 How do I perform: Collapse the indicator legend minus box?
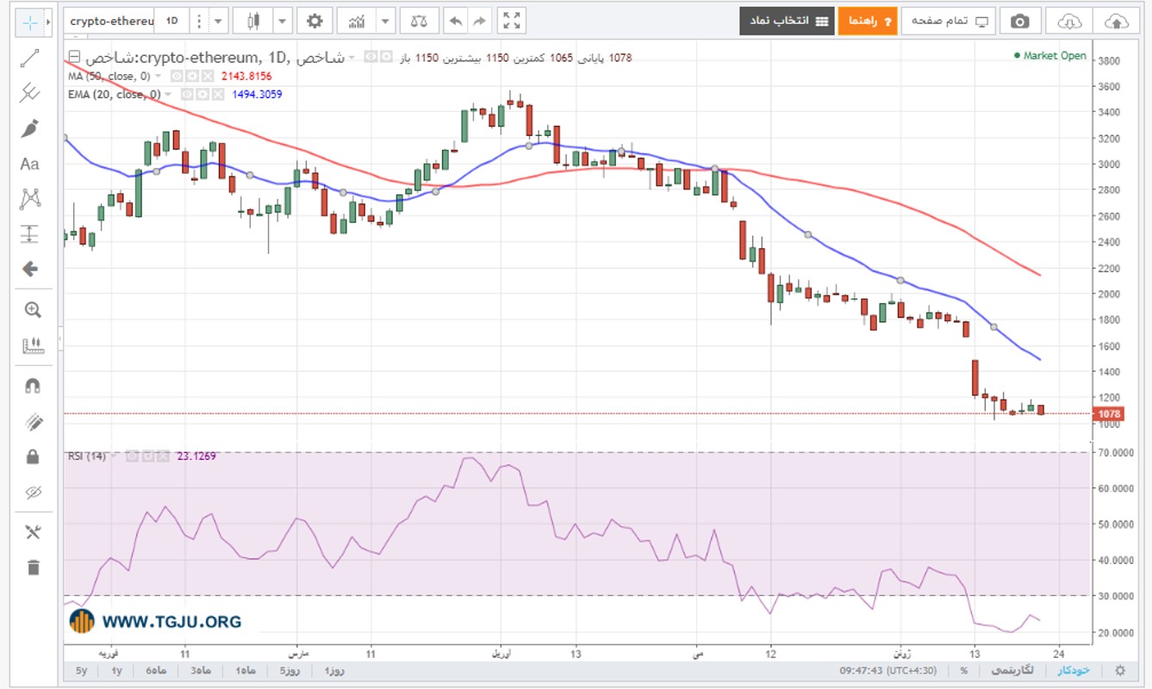click(x=73, y=58)
